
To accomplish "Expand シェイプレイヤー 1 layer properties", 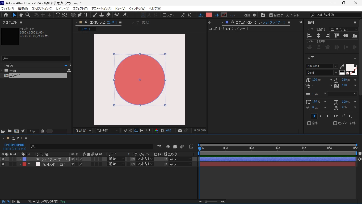I will click(20, 159).
